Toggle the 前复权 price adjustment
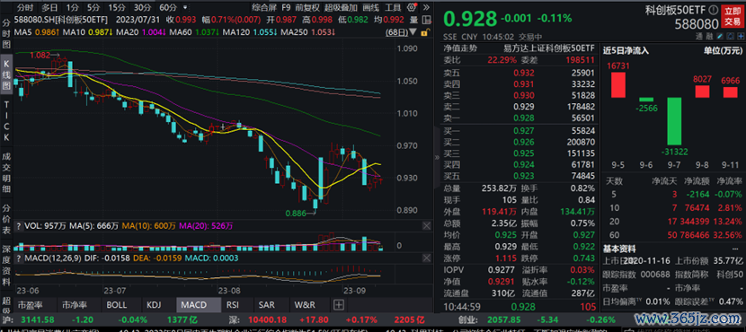Viewport: 746px width, 332px height. 306,7
